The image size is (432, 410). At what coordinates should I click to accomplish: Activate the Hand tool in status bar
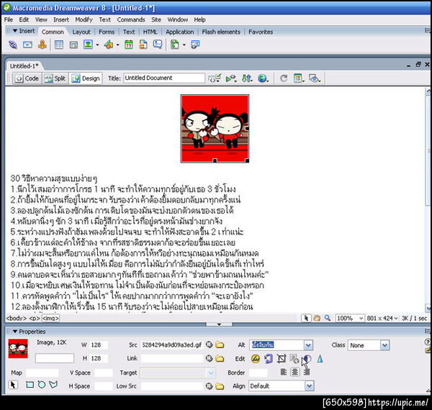317,318
